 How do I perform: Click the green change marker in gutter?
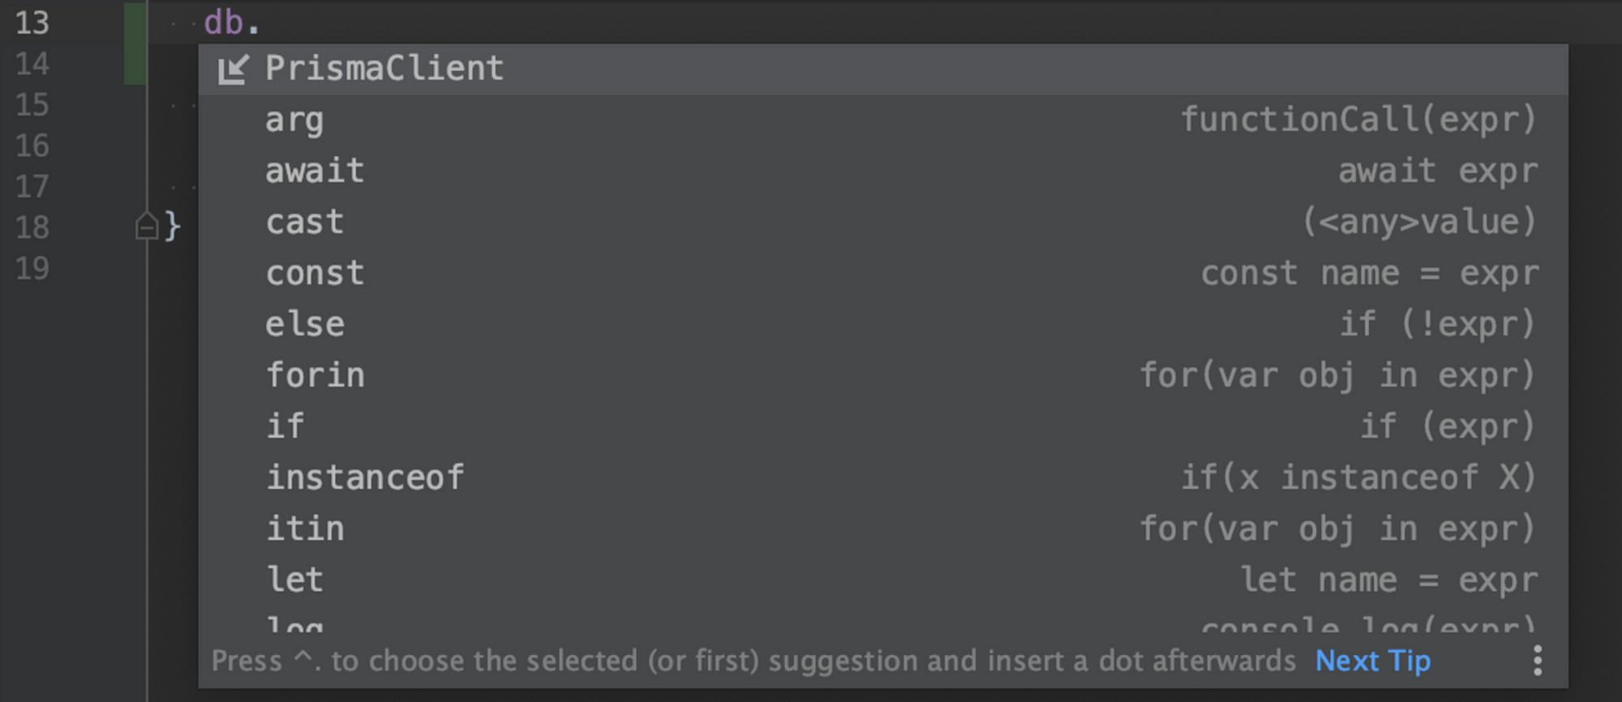(x=135, y=42)
